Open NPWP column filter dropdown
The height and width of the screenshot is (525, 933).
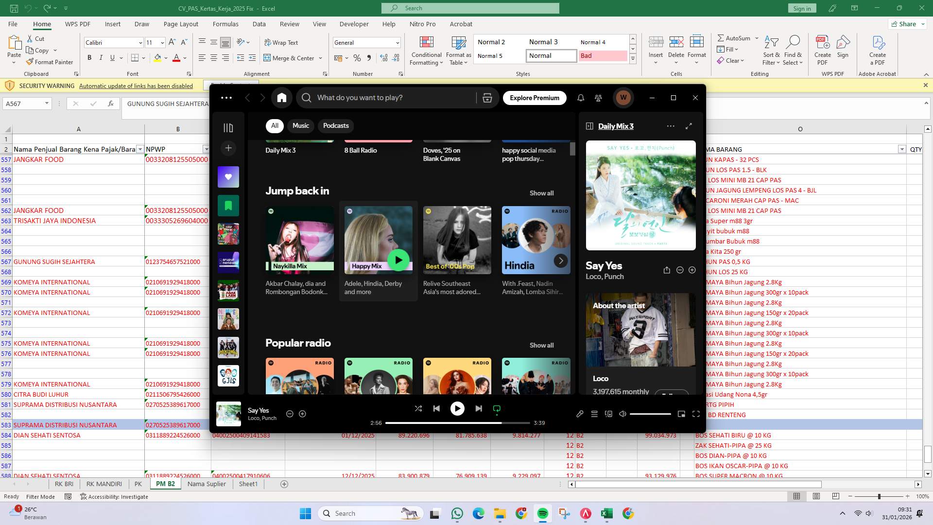click(x=206, y=149)
